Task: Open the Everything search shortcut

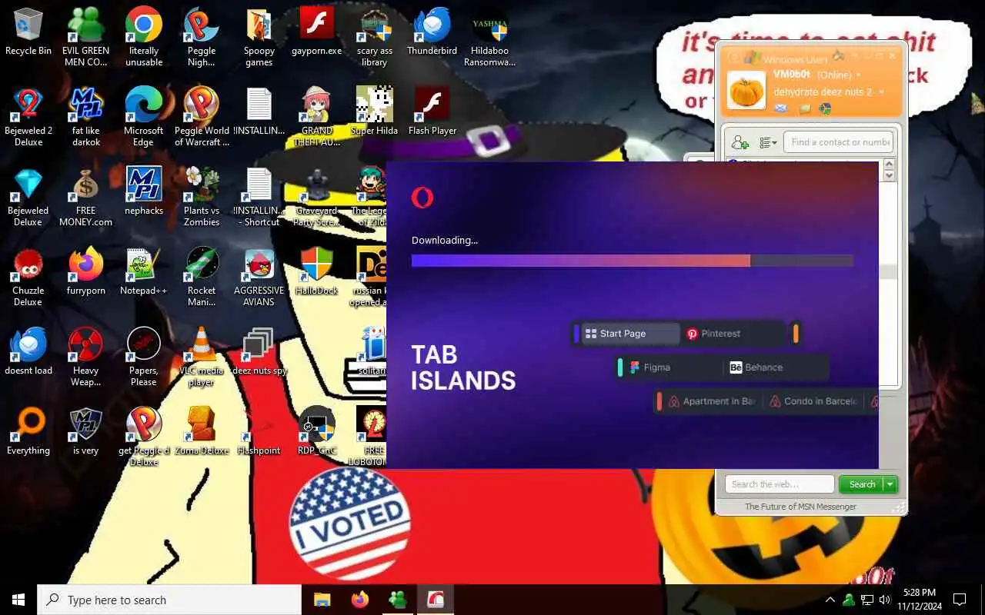Action: (x=28, y=432)
